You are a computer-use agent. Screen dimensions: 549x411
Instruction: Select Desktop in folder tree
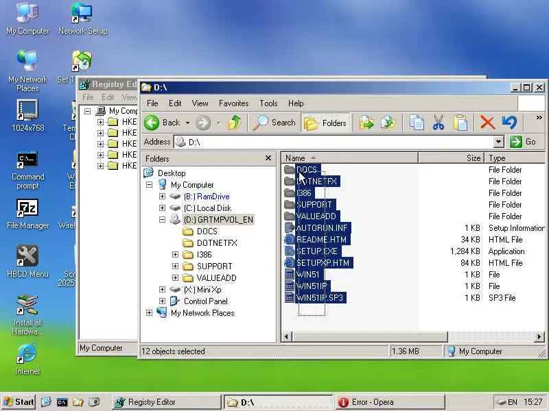click(x=172, y=173)
